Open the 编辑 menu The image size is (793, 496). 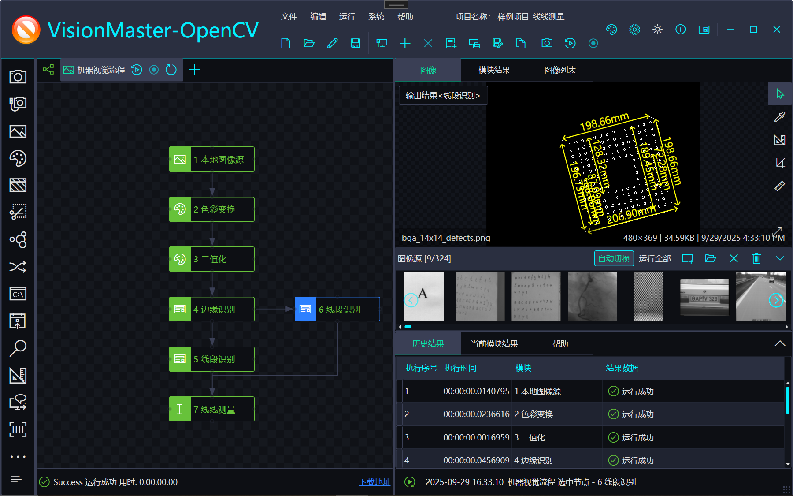coord(318,17)
